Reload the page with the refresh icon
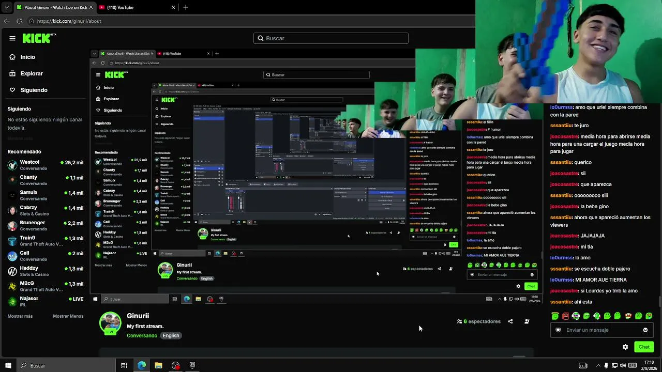 click(x=19, y=21)
